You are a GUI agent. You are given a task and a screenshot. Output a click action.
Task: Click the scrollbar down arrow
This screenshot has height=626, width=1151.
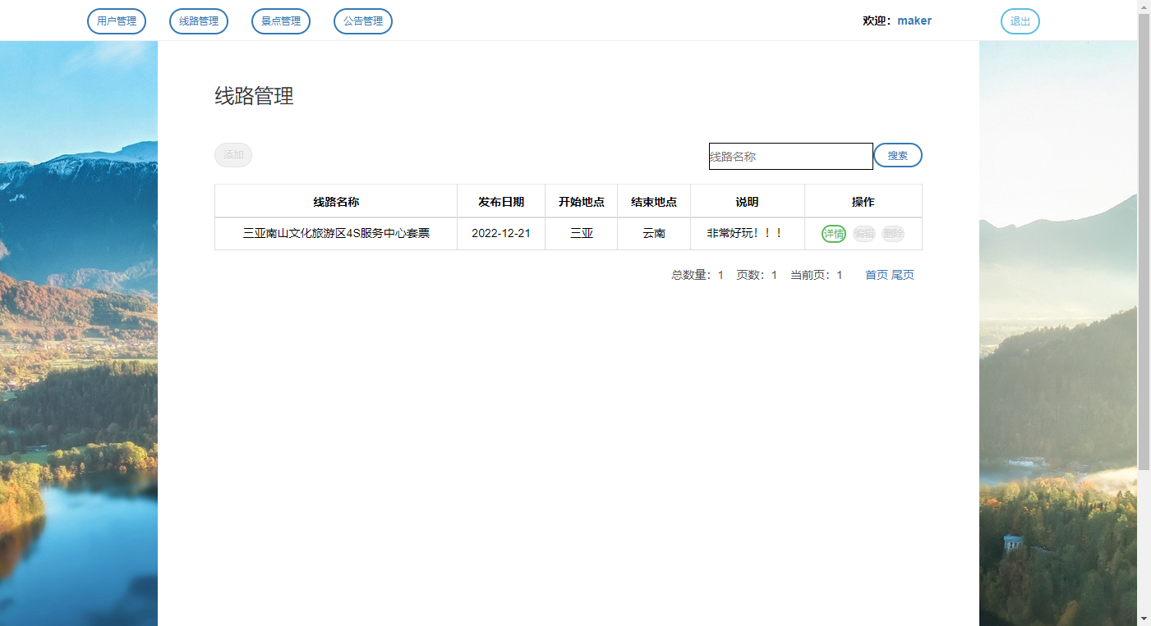tap(1144, 619)
